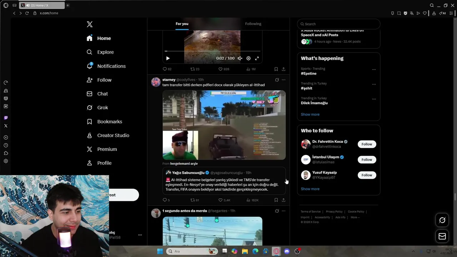Screen dimensions: 457x257
Task: Open Premium in the sidebar
Action: click(x=102, y=149)
